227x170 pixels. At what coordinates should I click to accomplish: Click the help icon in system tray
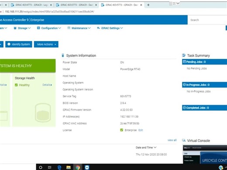click(x=221, y=167)
